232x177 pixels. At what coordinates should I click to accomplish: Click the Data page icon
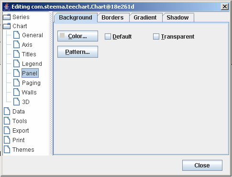point(7,111)
